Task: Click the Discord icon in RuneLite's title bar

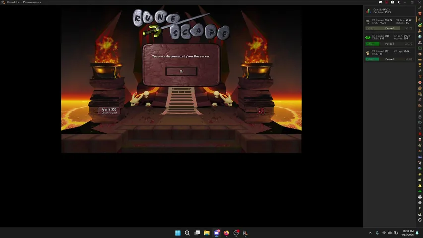Action: pos(381,2)
